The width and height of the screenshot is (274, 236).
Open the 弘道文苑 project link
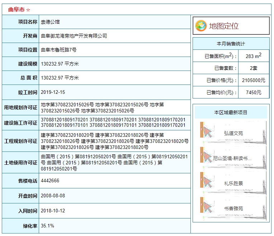pyautogui.click(x=233, y=133)
